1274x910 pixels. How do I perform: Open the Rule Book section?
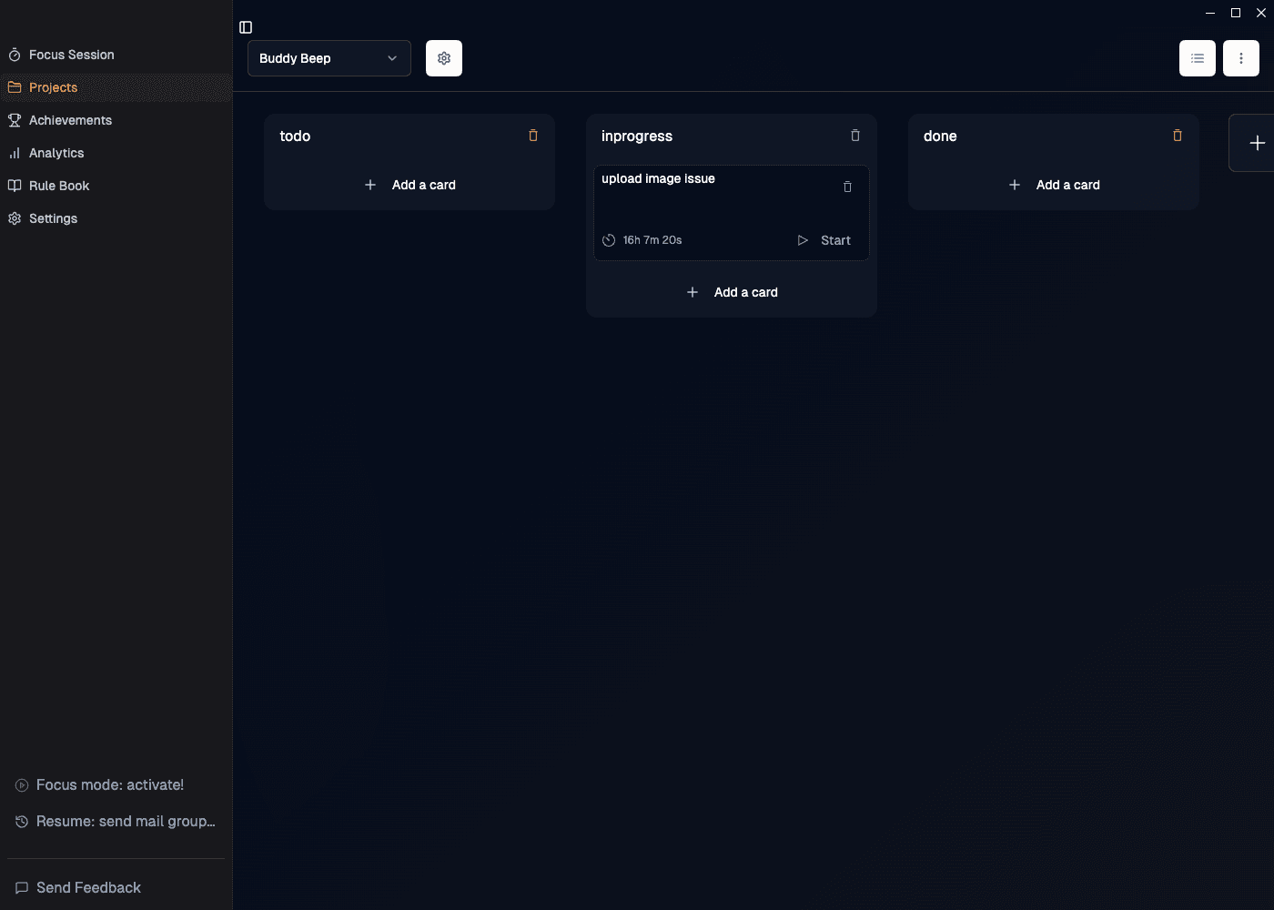(x=59, y=186)
